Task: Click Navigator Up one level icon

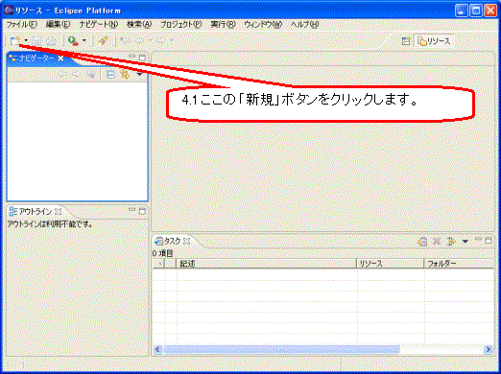Action: 91,75
